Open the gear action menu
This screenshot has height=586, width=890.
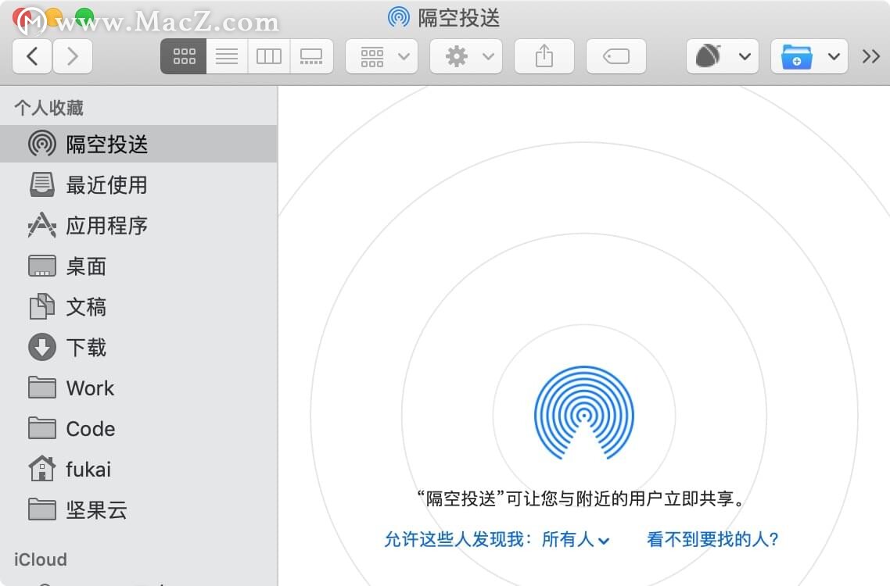pos(466,56)
